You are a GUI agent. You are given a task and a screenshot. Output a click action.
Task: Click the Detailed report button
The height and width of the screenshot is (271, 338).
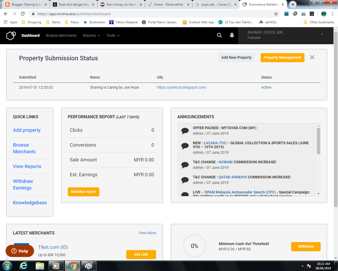(x=83, y=192)
